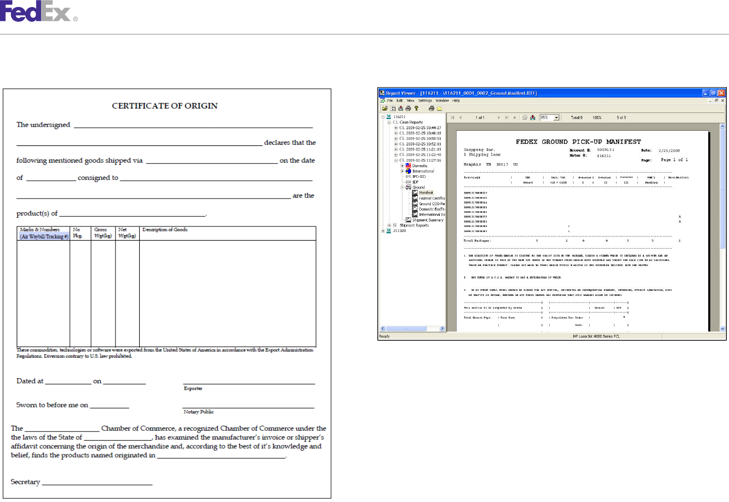This screenshot has height=502, width=729.
Task: Click the document control icon beside File
Action: [383, 100]
